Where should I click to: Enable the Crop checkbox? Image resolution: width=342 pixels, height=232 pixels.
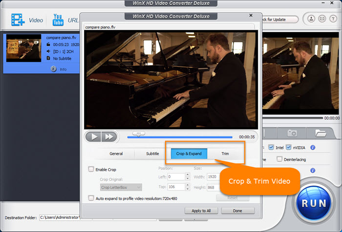tap(91, 169)
